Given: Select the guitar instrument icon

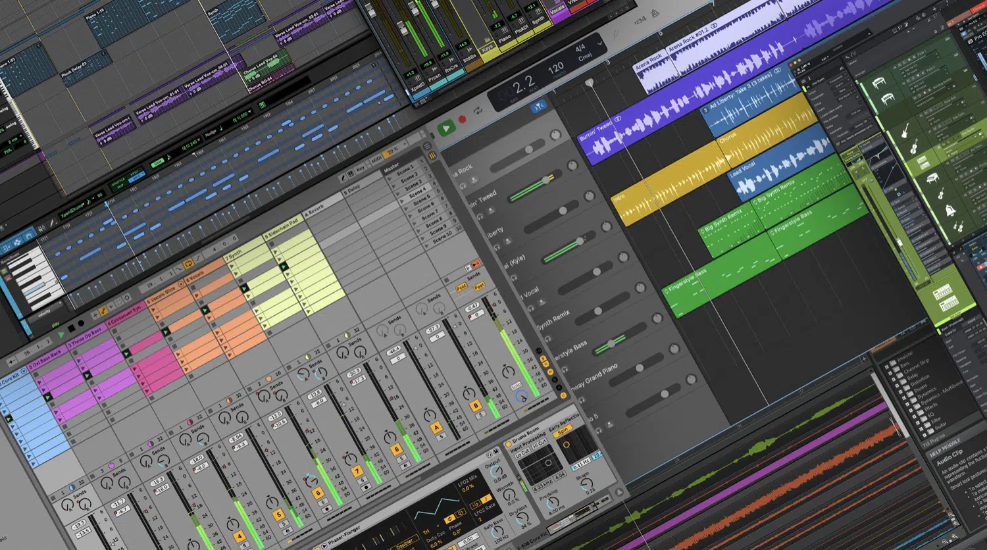Looking at the screenshot, I should point(905,132).
